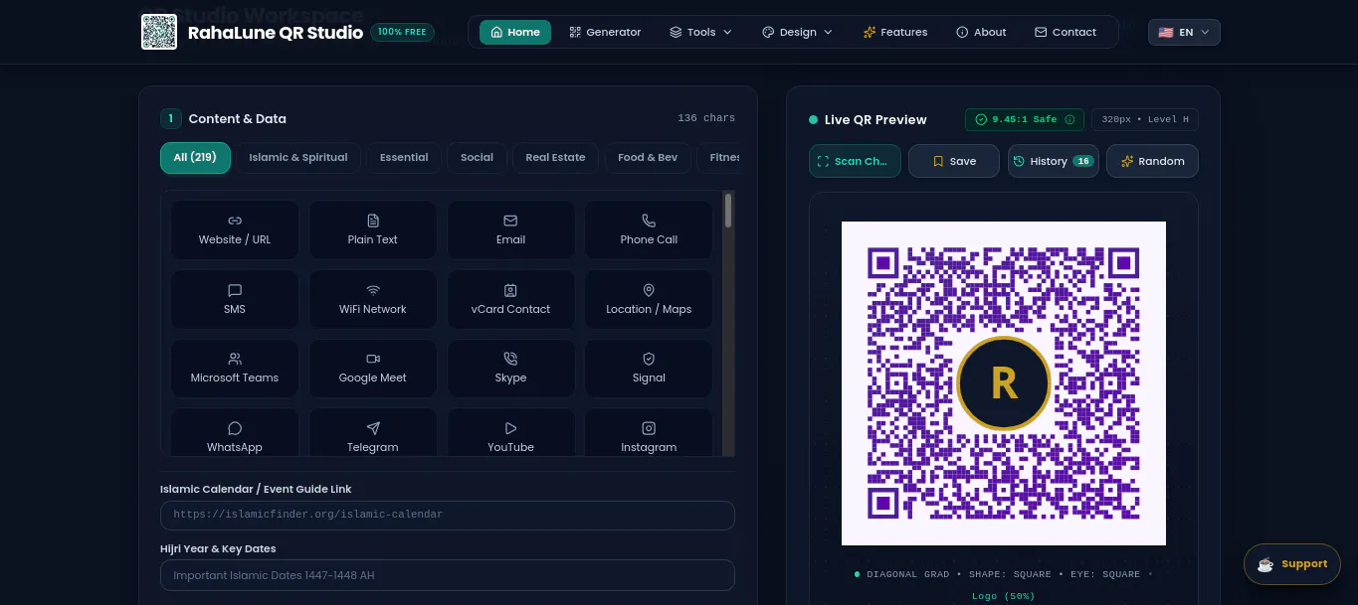Viewport: 1358px width, 605px height.
Task: Focus the Islamic Calendar / Event Guide Link field
Action: 448,515
